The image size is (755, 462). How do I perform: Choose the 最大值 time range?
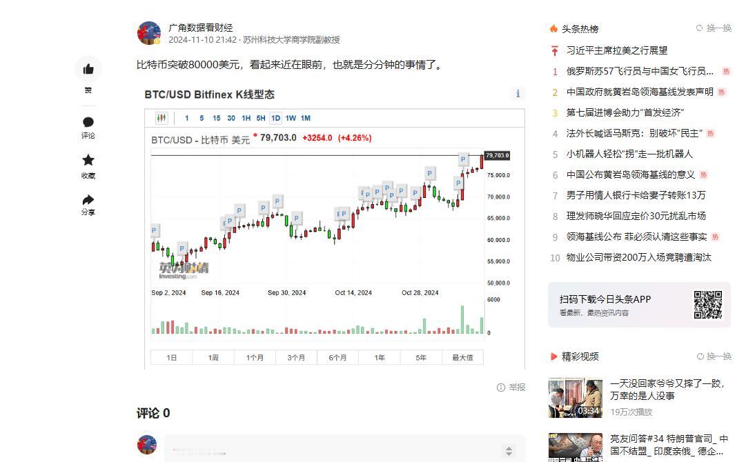[x=462, y=358]
